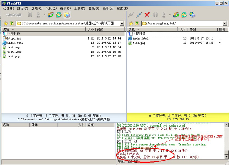
Task: Sort remote files by 名称 column
Action: 152,30
